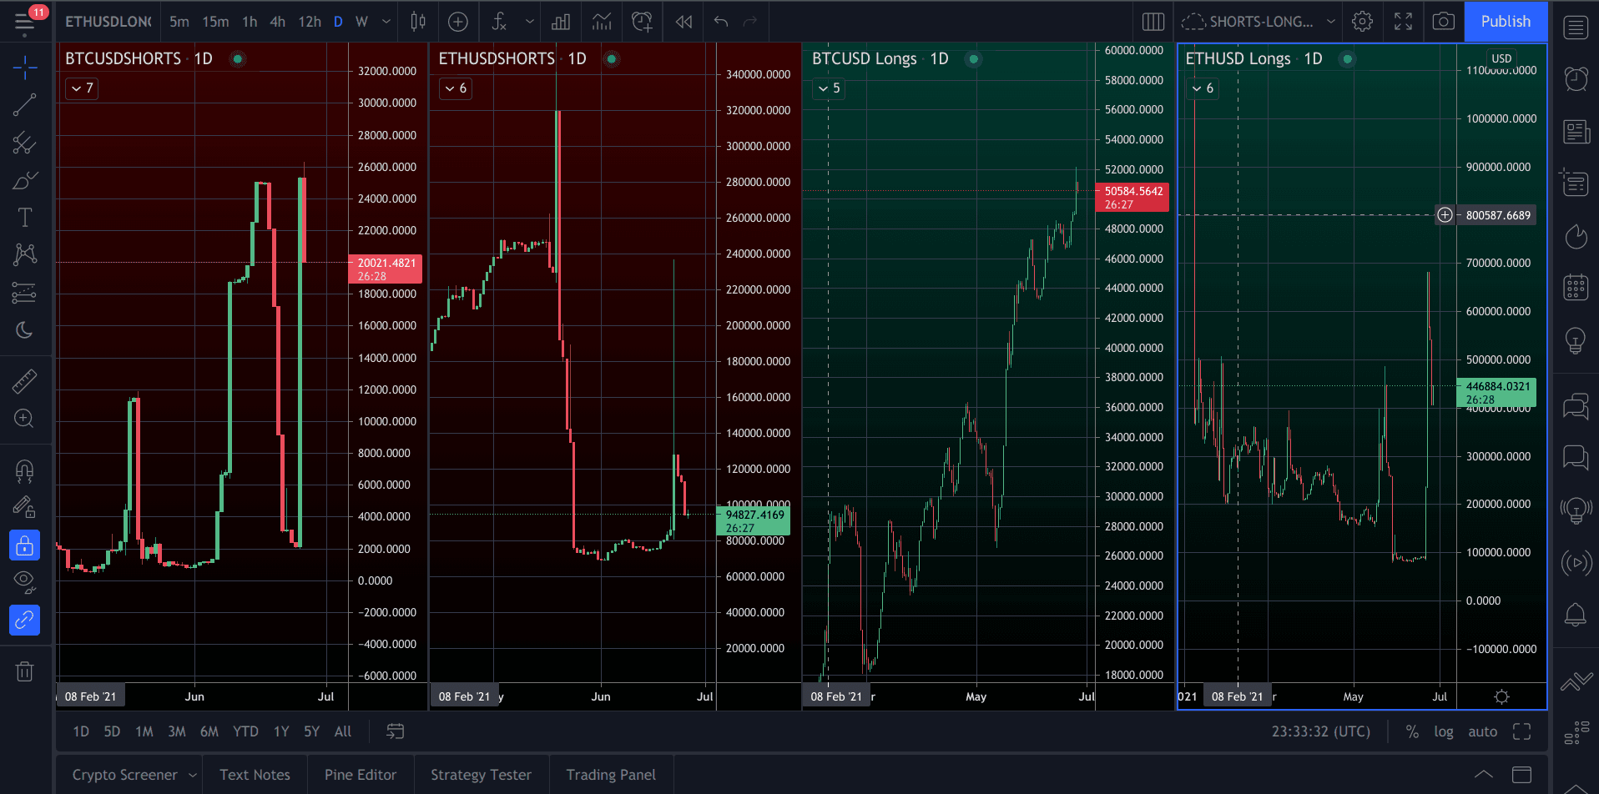Toggle auto scale for the chart

[x=1482, y=731]
